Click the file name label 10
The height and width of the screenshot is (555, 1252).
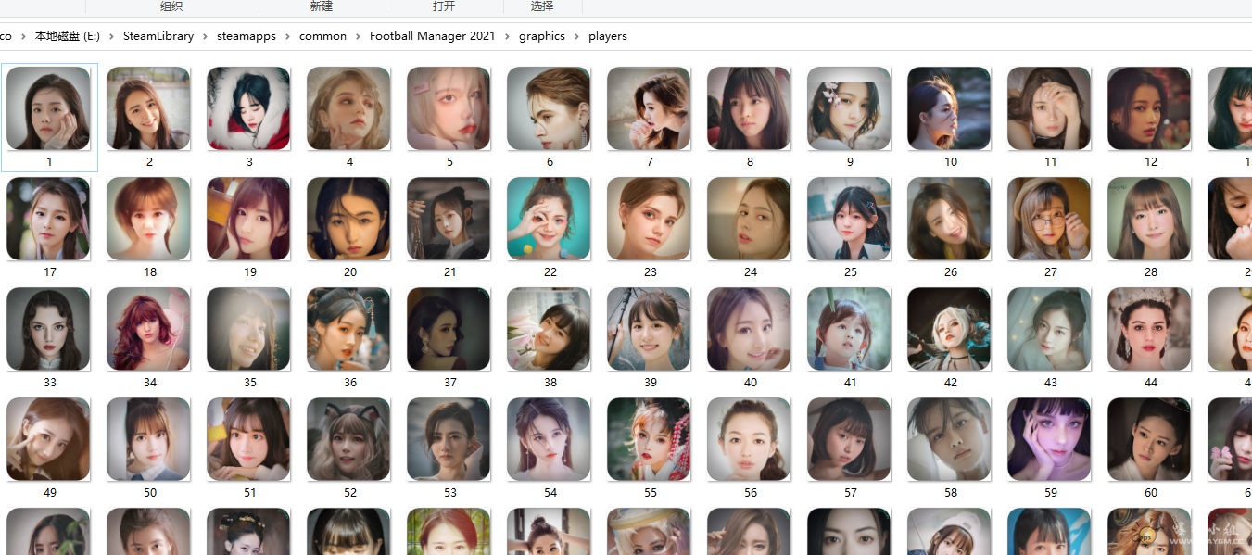(951, 161)
